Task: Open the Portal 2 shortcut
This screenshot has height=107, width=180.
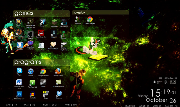Action: click(43, 23)
